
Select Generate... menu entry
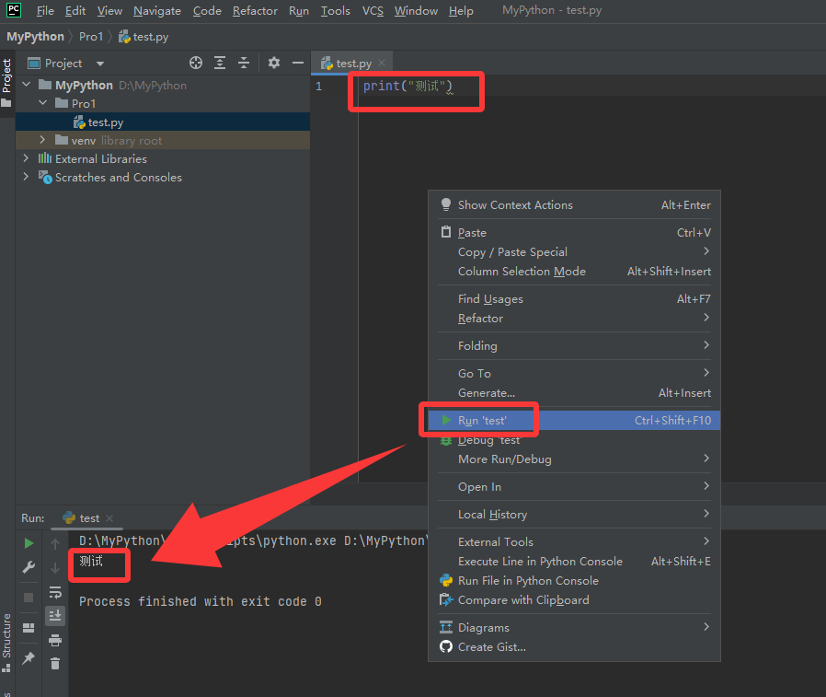(574, 393)
